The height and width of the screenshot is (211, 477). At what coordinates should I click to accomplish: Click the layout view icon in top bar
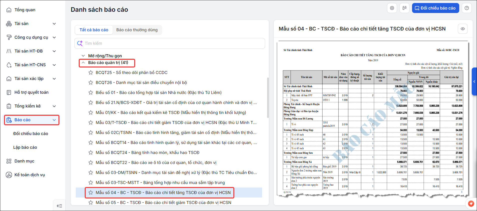pyautogui.click(x=405, y=8)
